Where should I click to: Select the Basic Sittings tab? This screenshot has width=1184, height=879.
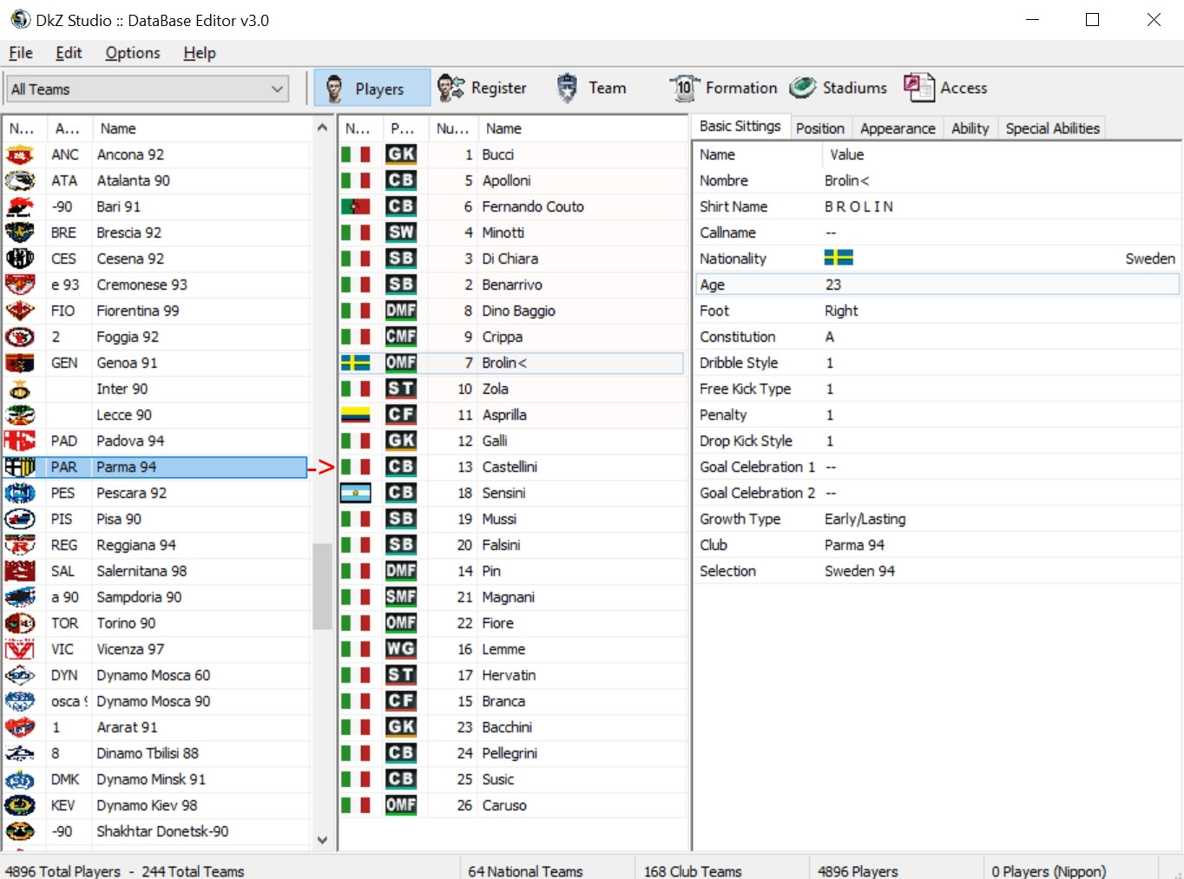[x=740, y=127]
